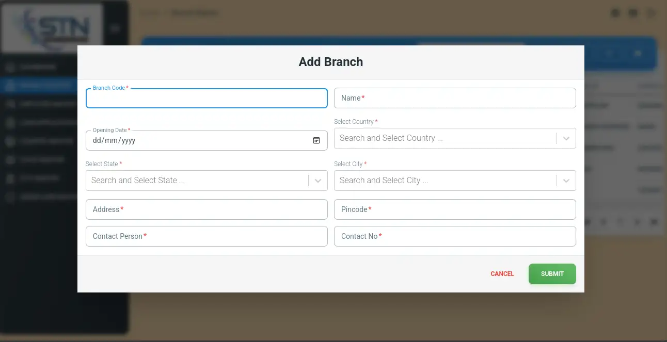The width and height of the screenshot is (667, 342).
Task: Click the Pincode input field
Action: (454, 209)
